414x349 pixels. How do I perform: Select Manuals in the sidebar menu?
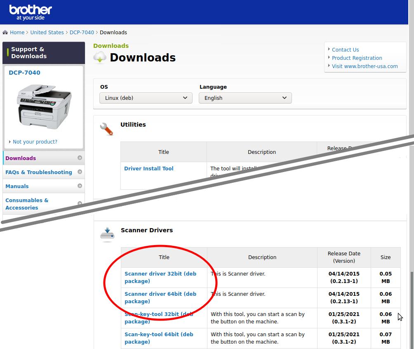point(17,186)
